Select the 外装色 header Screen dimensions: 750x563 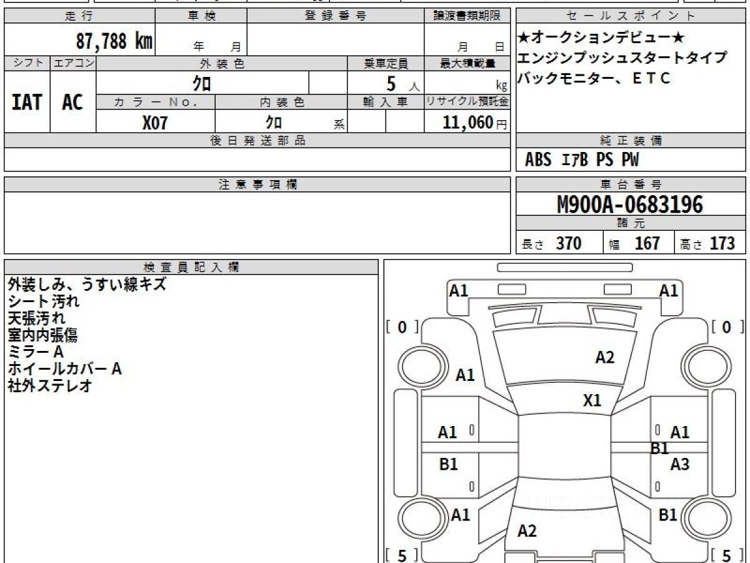point(222,63)
